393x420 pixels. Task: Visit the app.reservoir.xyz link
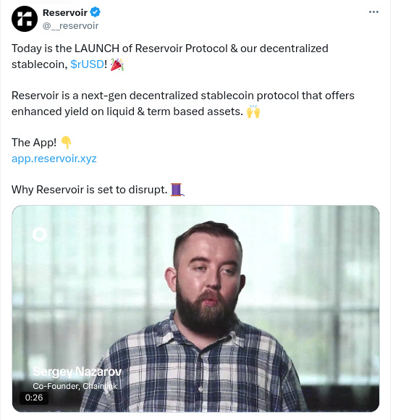click(54, 159)
